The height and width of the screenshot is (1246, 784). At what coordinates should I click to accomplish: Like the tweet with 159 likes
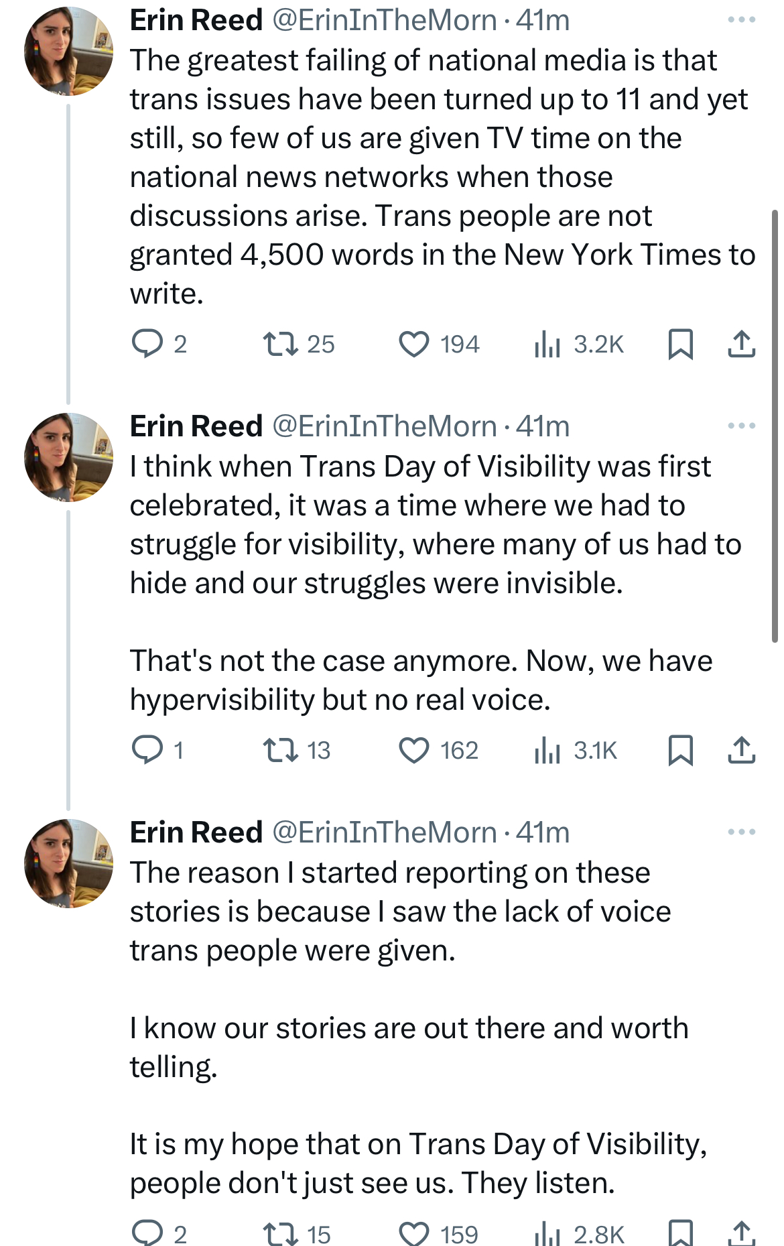tap(414, 1233)
